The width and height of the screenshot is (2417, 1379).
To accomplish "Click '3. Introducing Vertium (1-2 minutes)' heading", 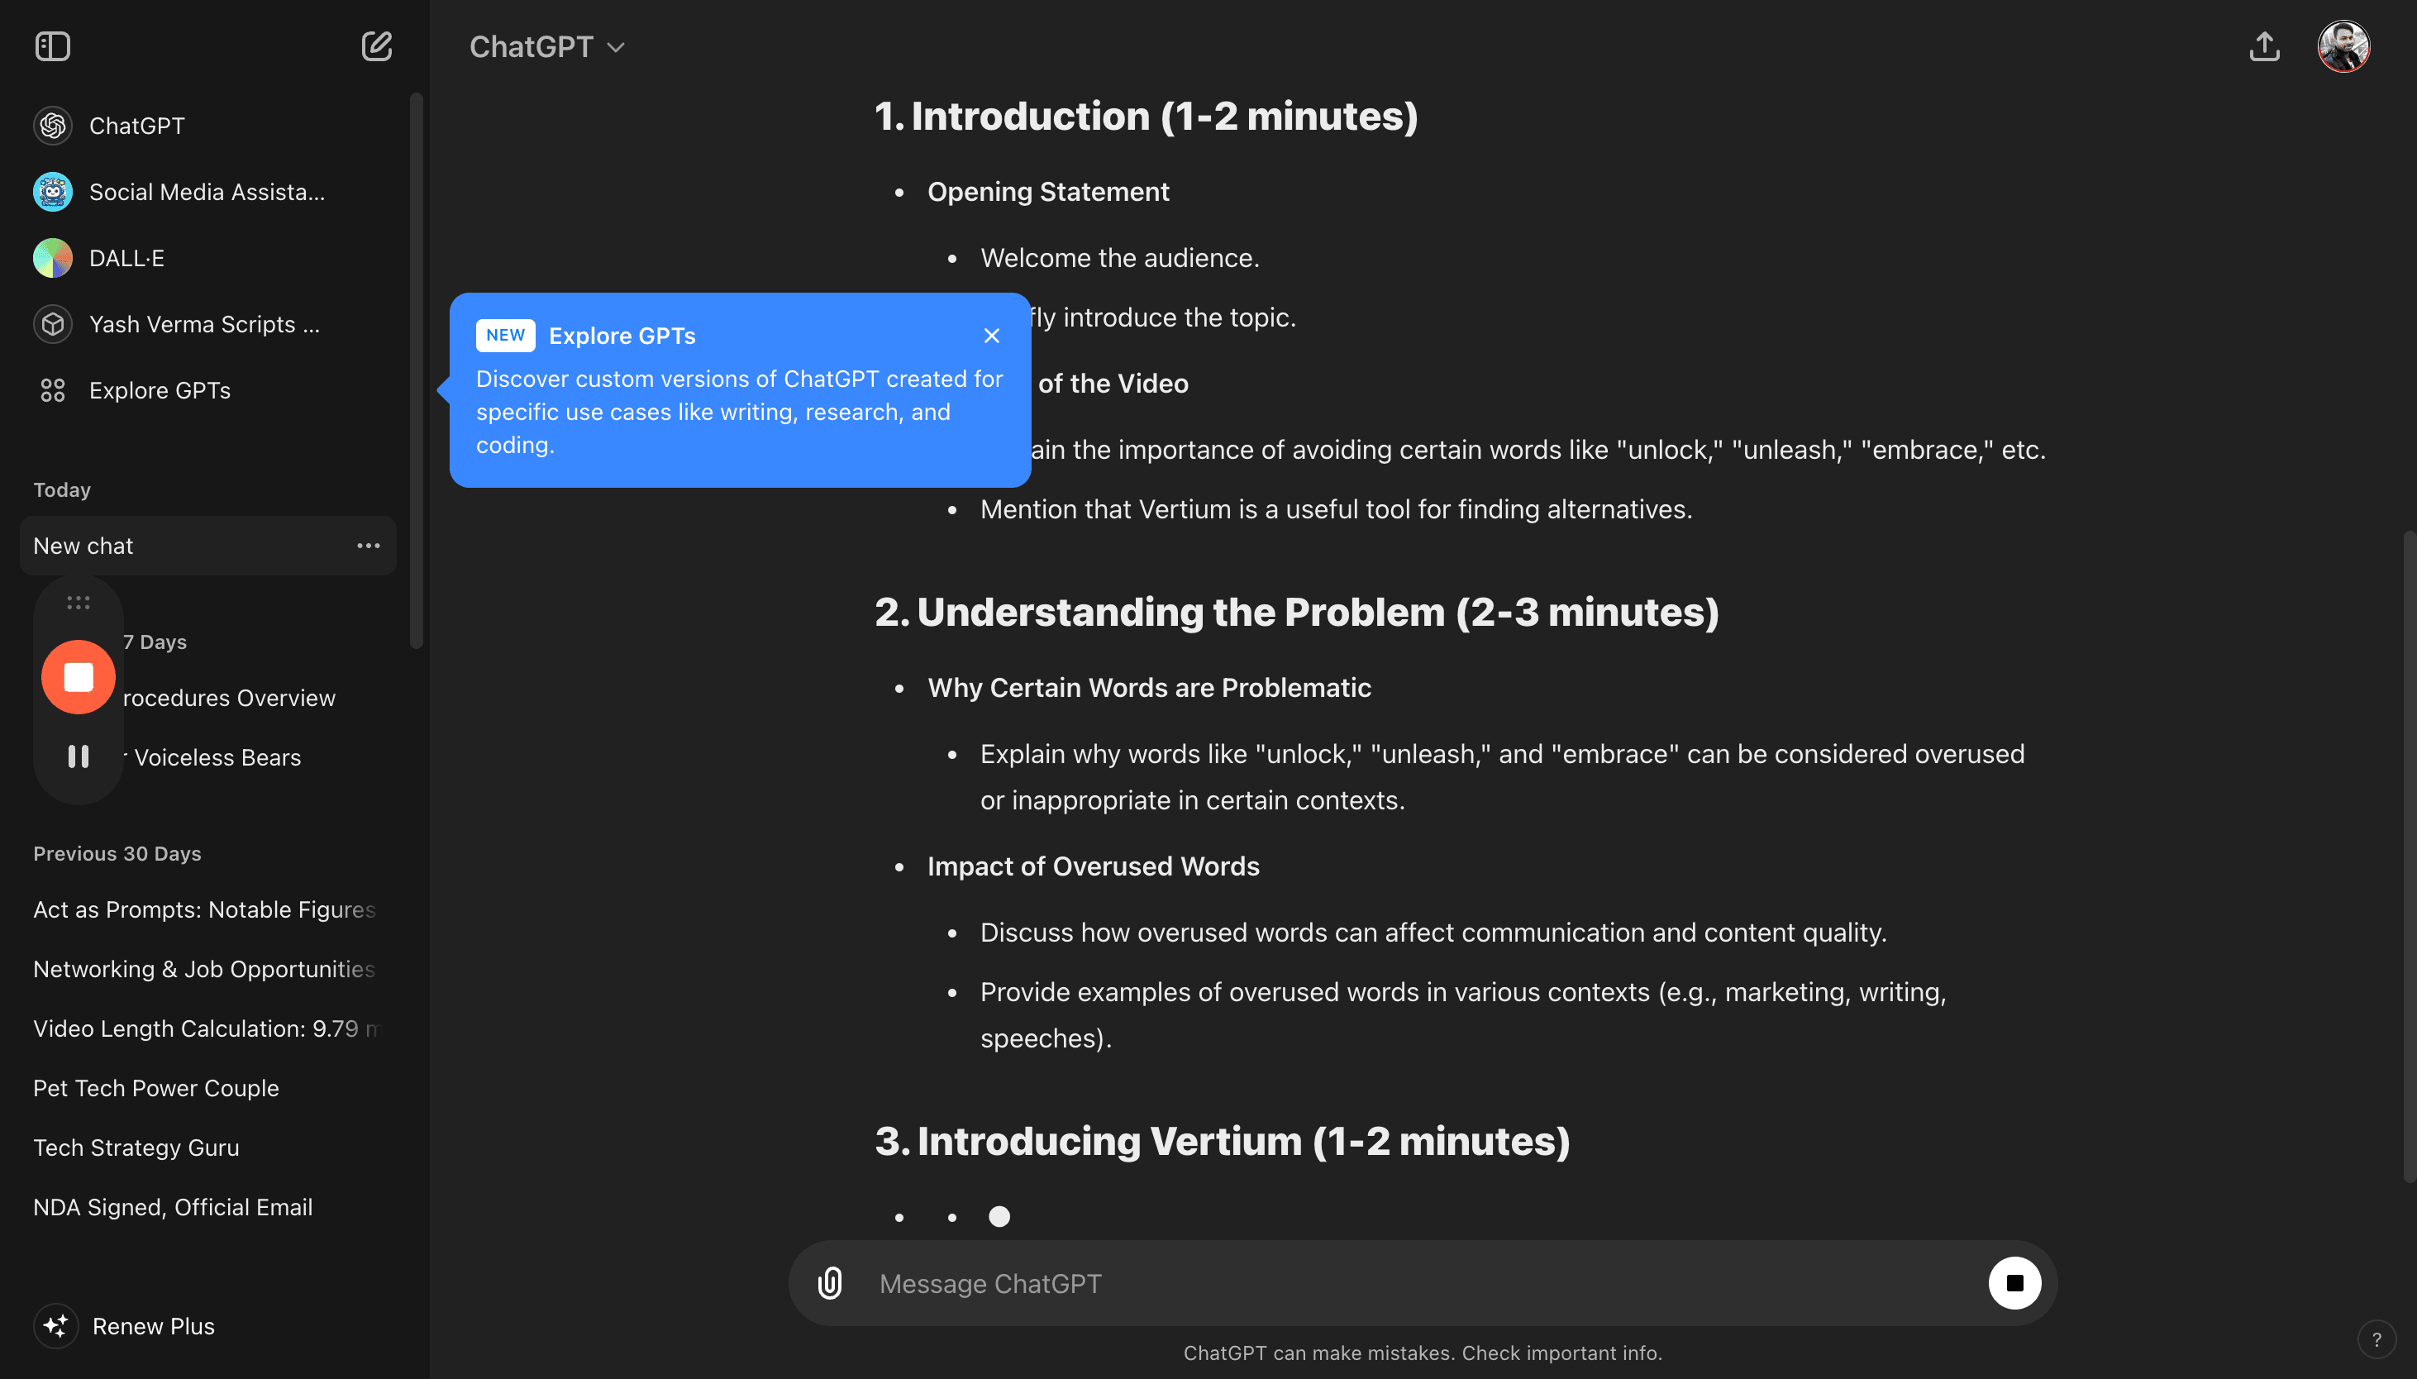I will point(1223,1141).
